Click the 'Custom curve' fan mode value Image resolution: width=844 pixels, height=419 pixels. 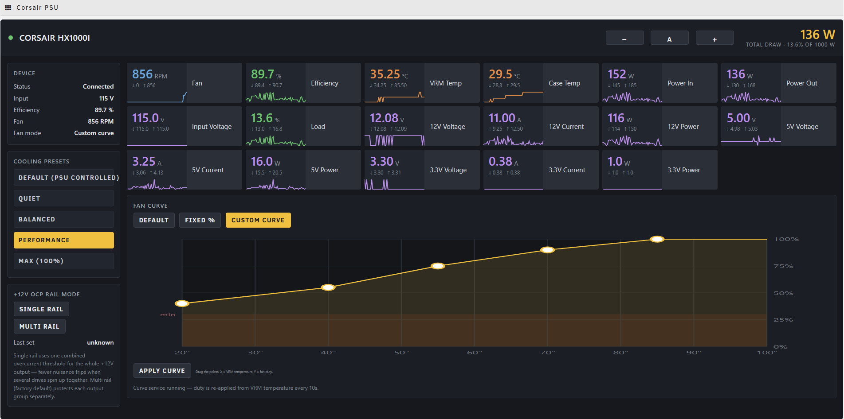[94, 133]
